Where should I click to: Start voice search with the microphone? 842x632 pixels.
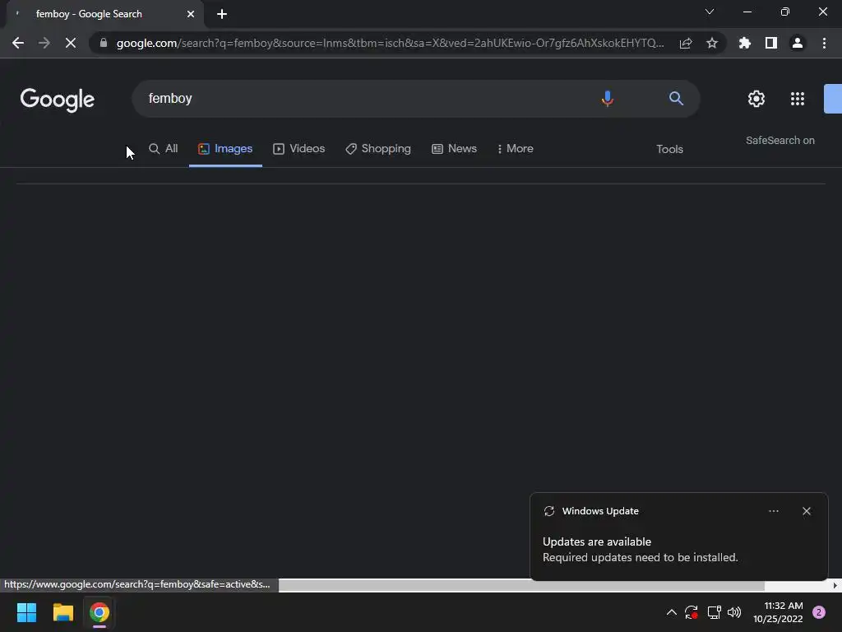pyautogui.click(x=608, y=99)
